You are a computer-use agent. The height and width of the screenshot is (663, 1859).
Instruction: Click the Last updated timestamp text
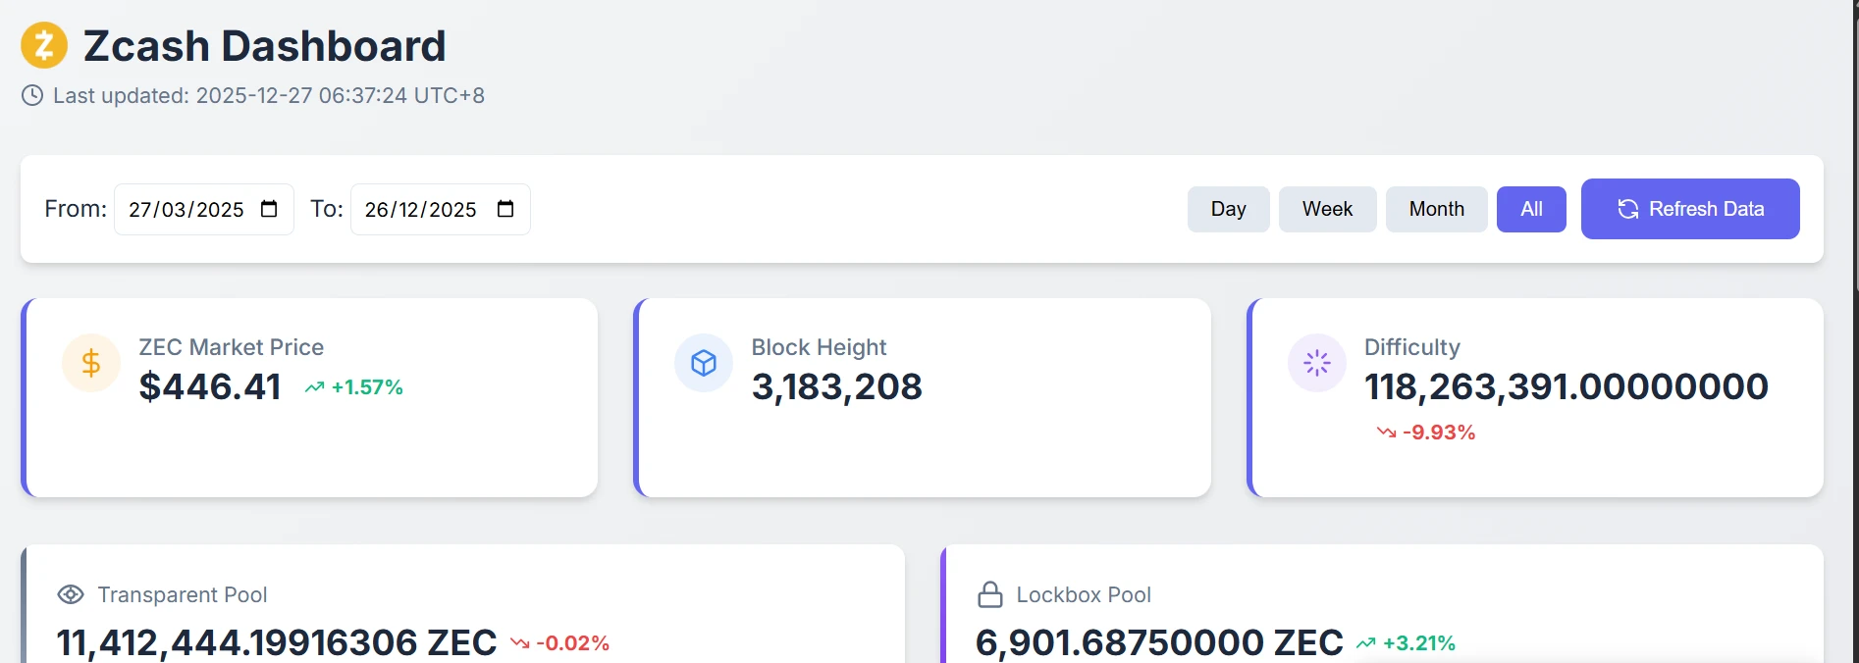click(x=269, y=95)
